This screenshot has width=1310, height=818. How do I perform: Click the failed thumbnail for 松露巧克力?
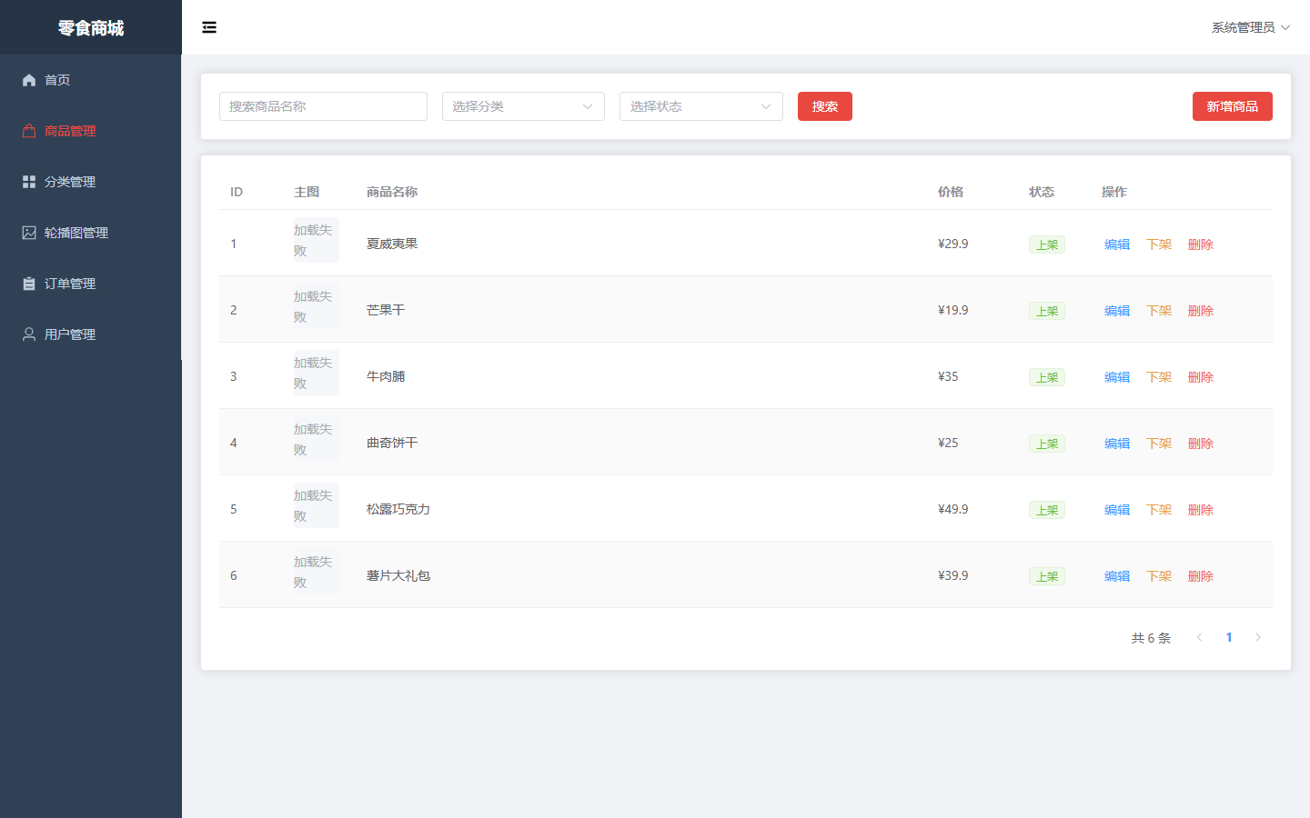pyautogui.click(x=316, y=505)
